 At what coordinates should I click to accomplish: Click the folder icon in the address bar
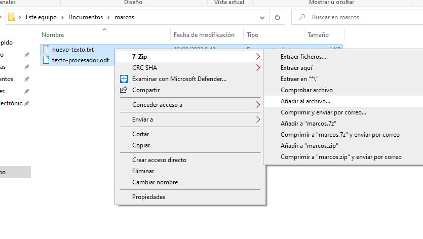(x=11, y=17)
